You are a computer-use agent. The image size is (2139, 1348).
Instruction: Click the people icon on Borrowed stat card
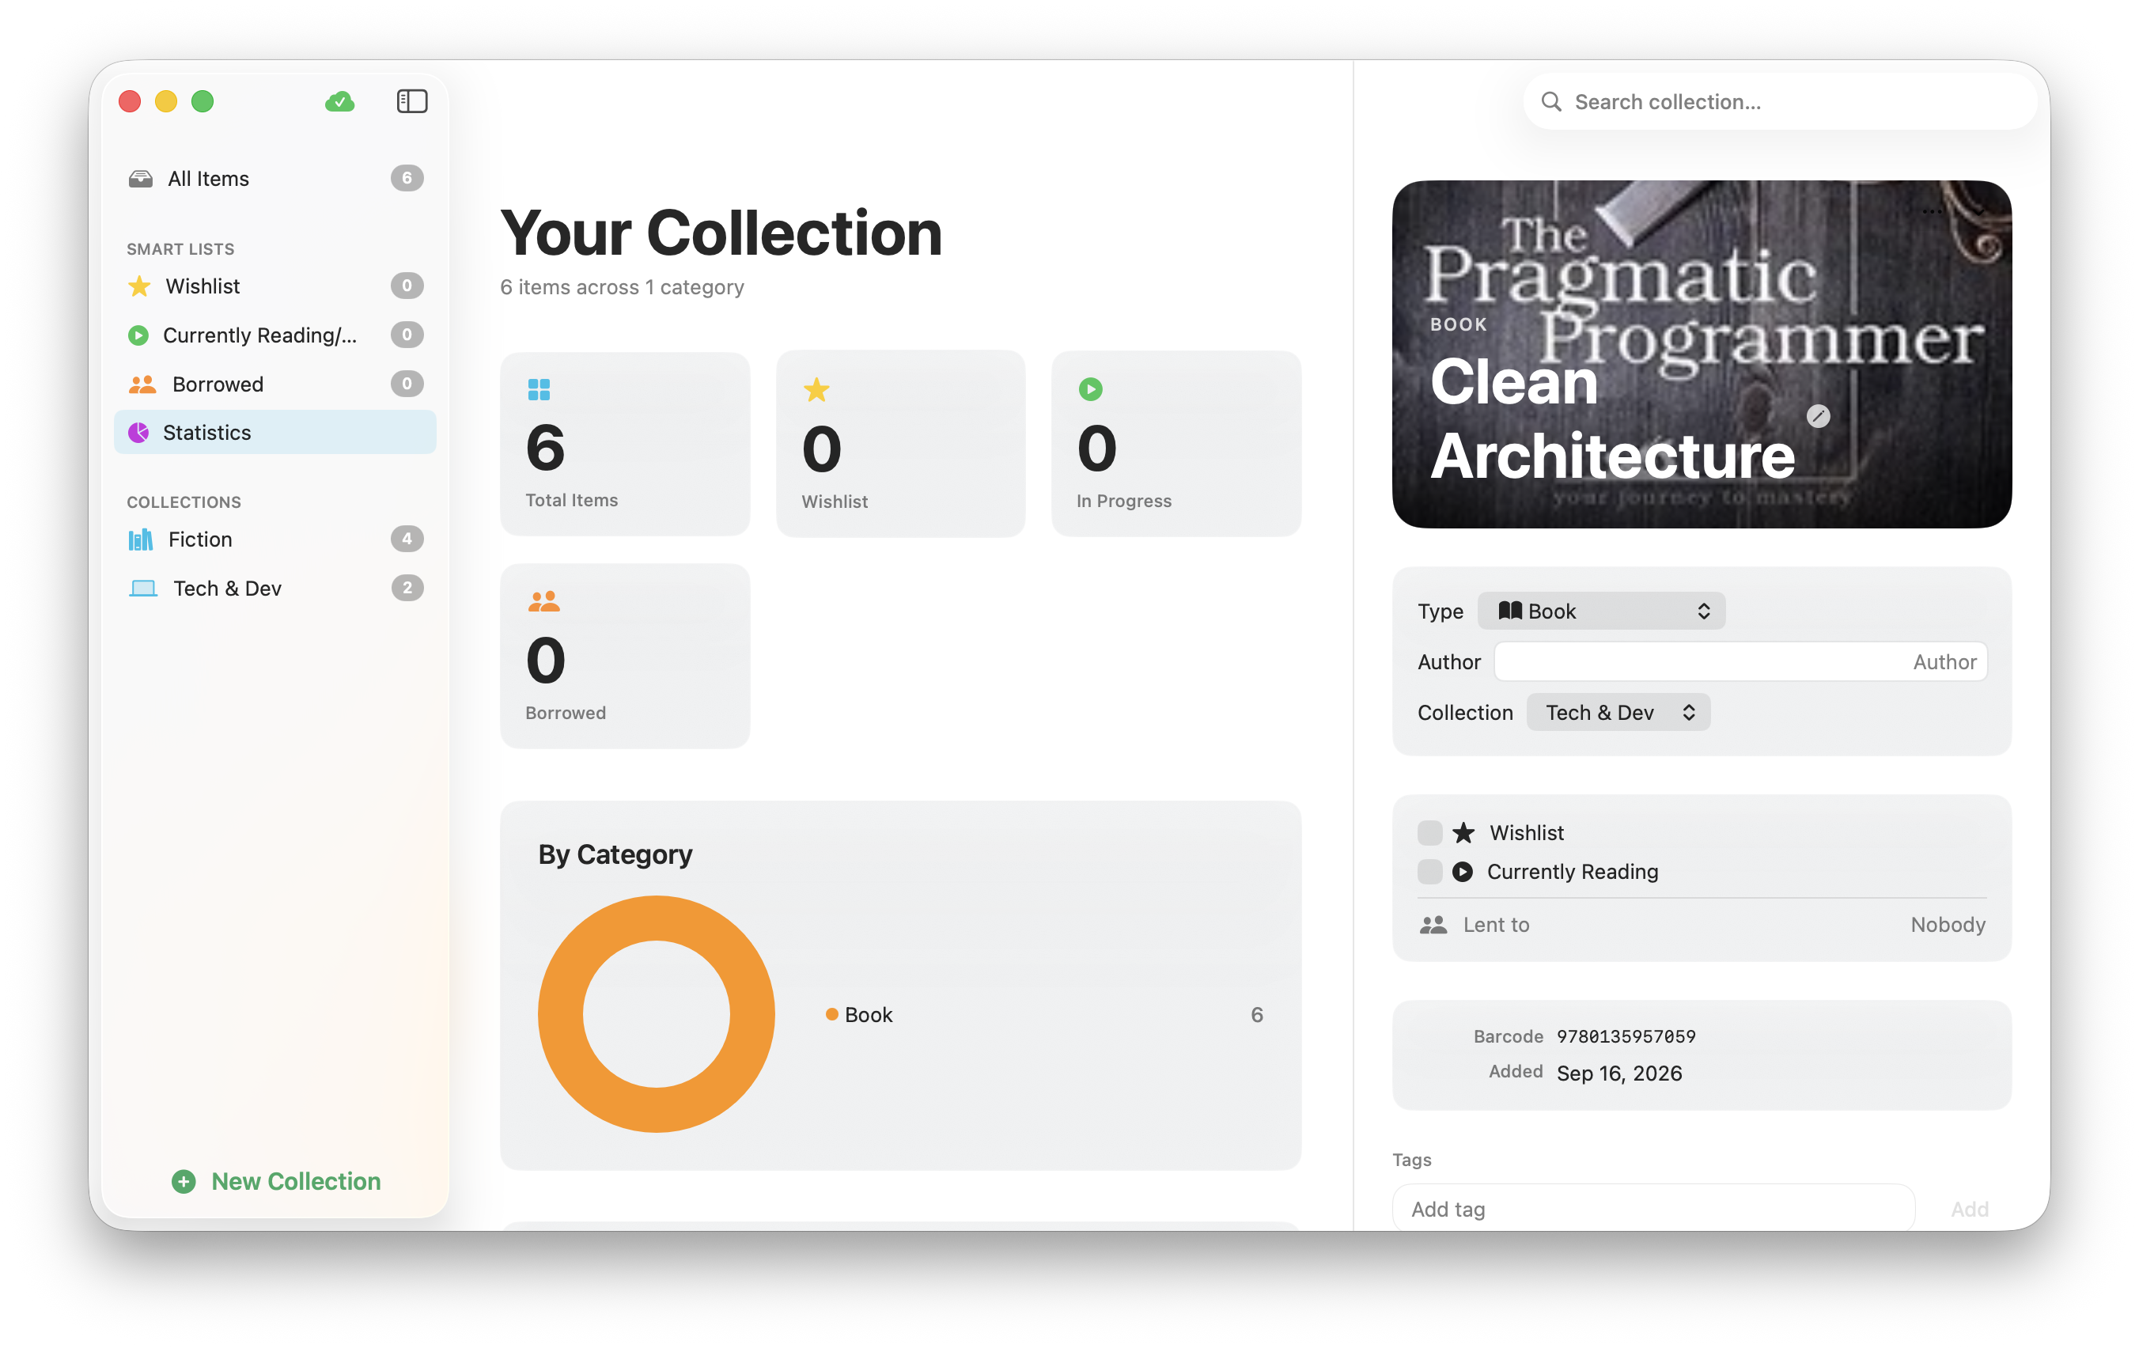[x=543, y=601]
